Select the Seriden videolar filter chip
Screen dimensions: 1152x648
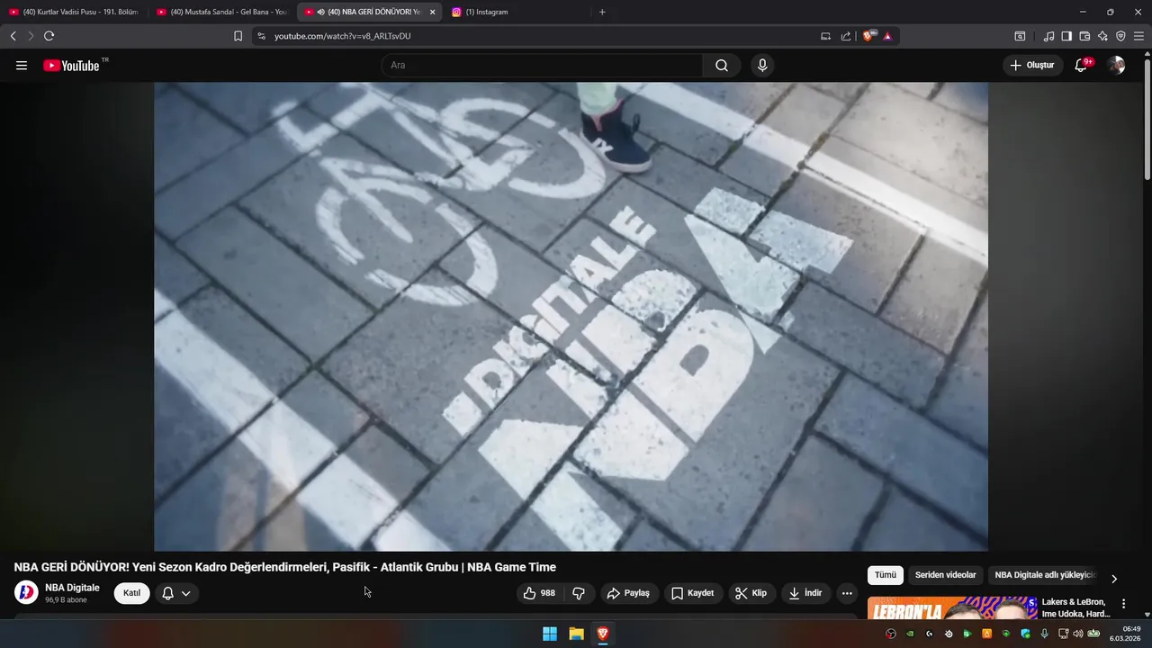[945, 575]
